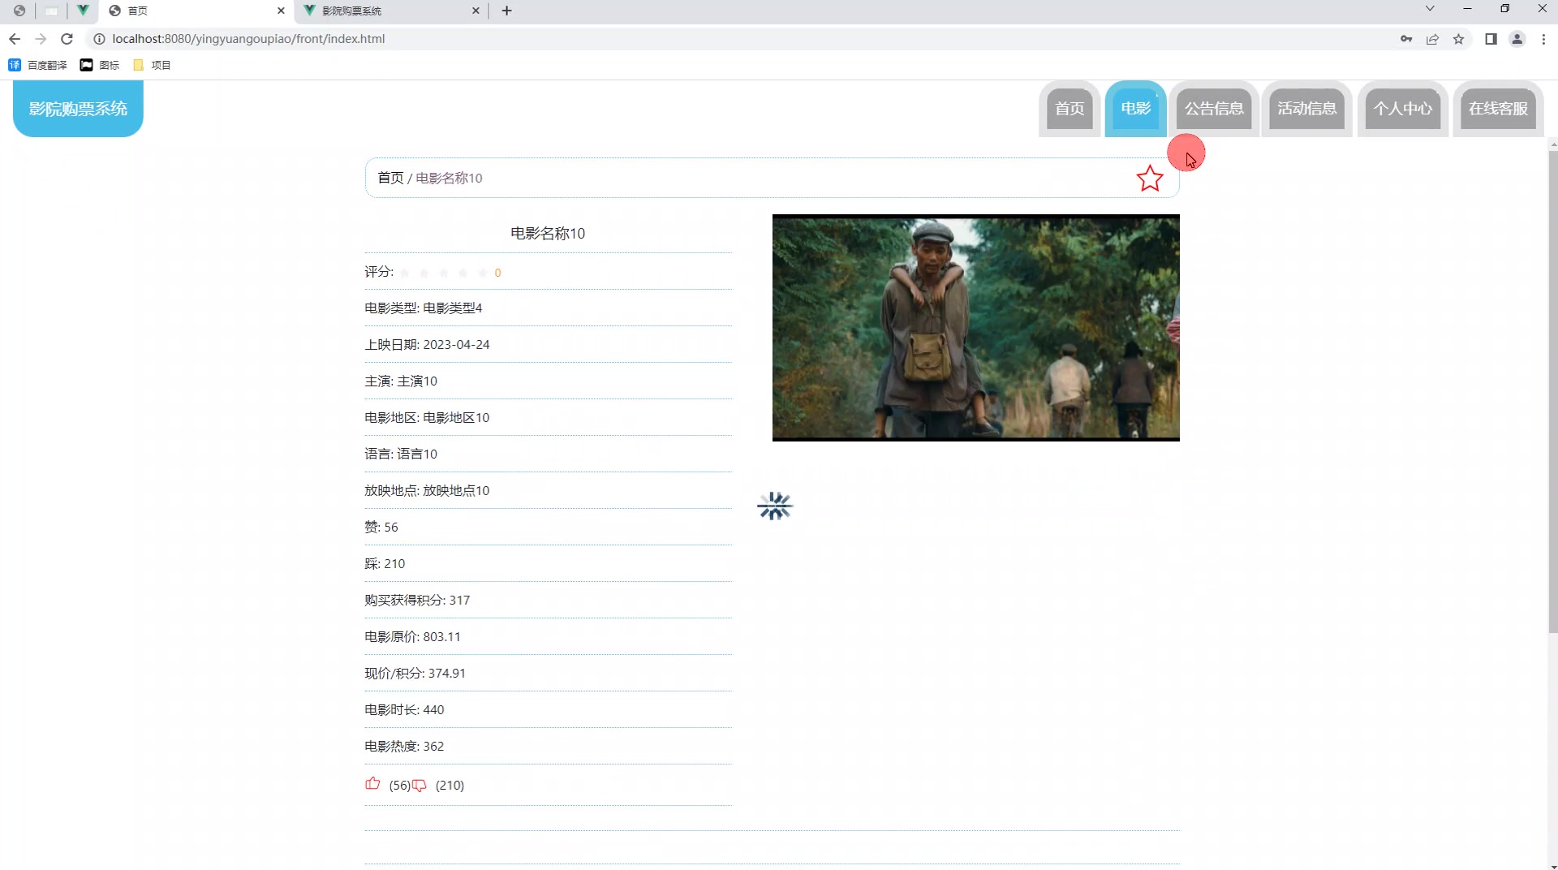This screenshot has height=870, width=1558.
Task: Open the tab search chevron dropdown
Action: click(1428, 9)
